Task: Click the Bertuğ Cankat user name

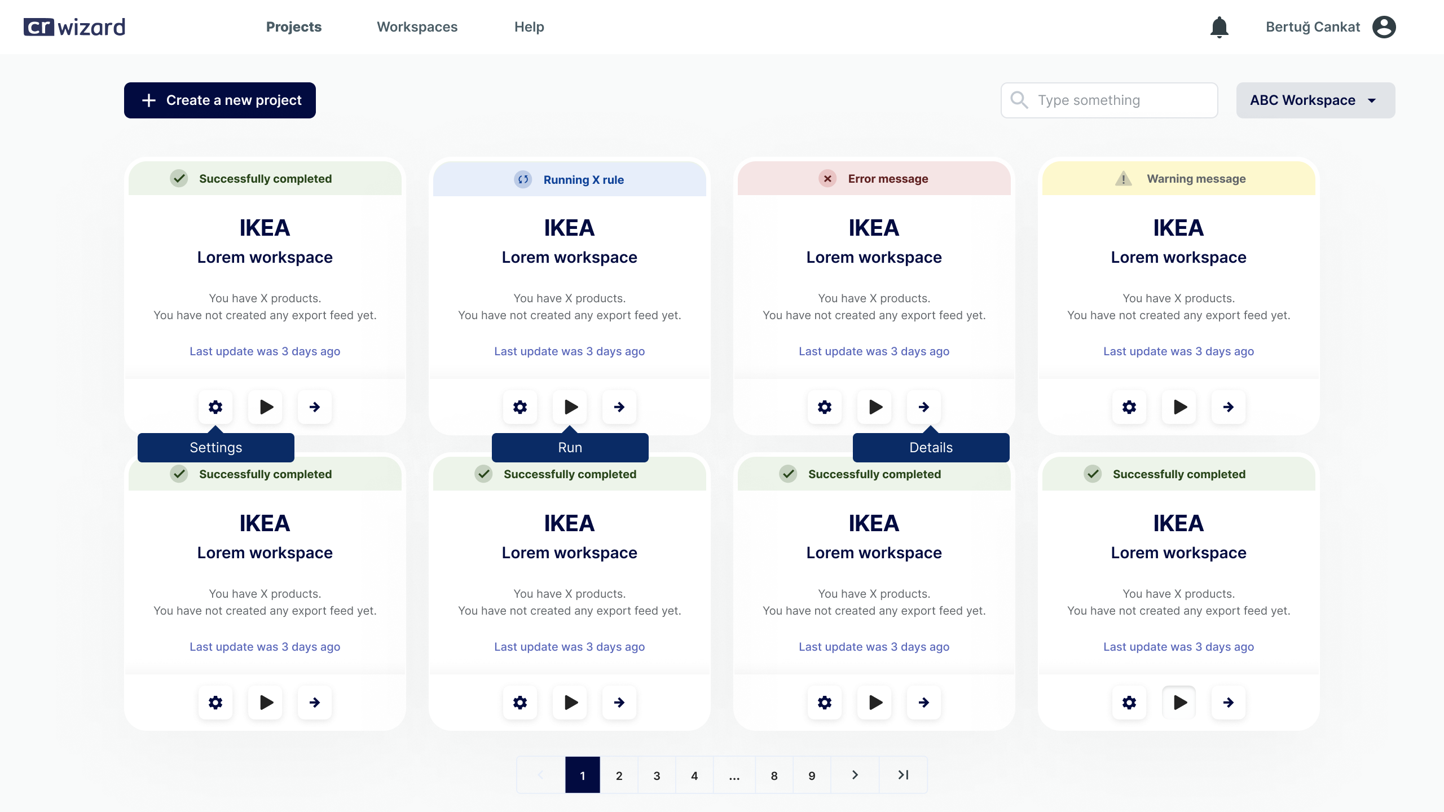Action: tap(1313, 27)
